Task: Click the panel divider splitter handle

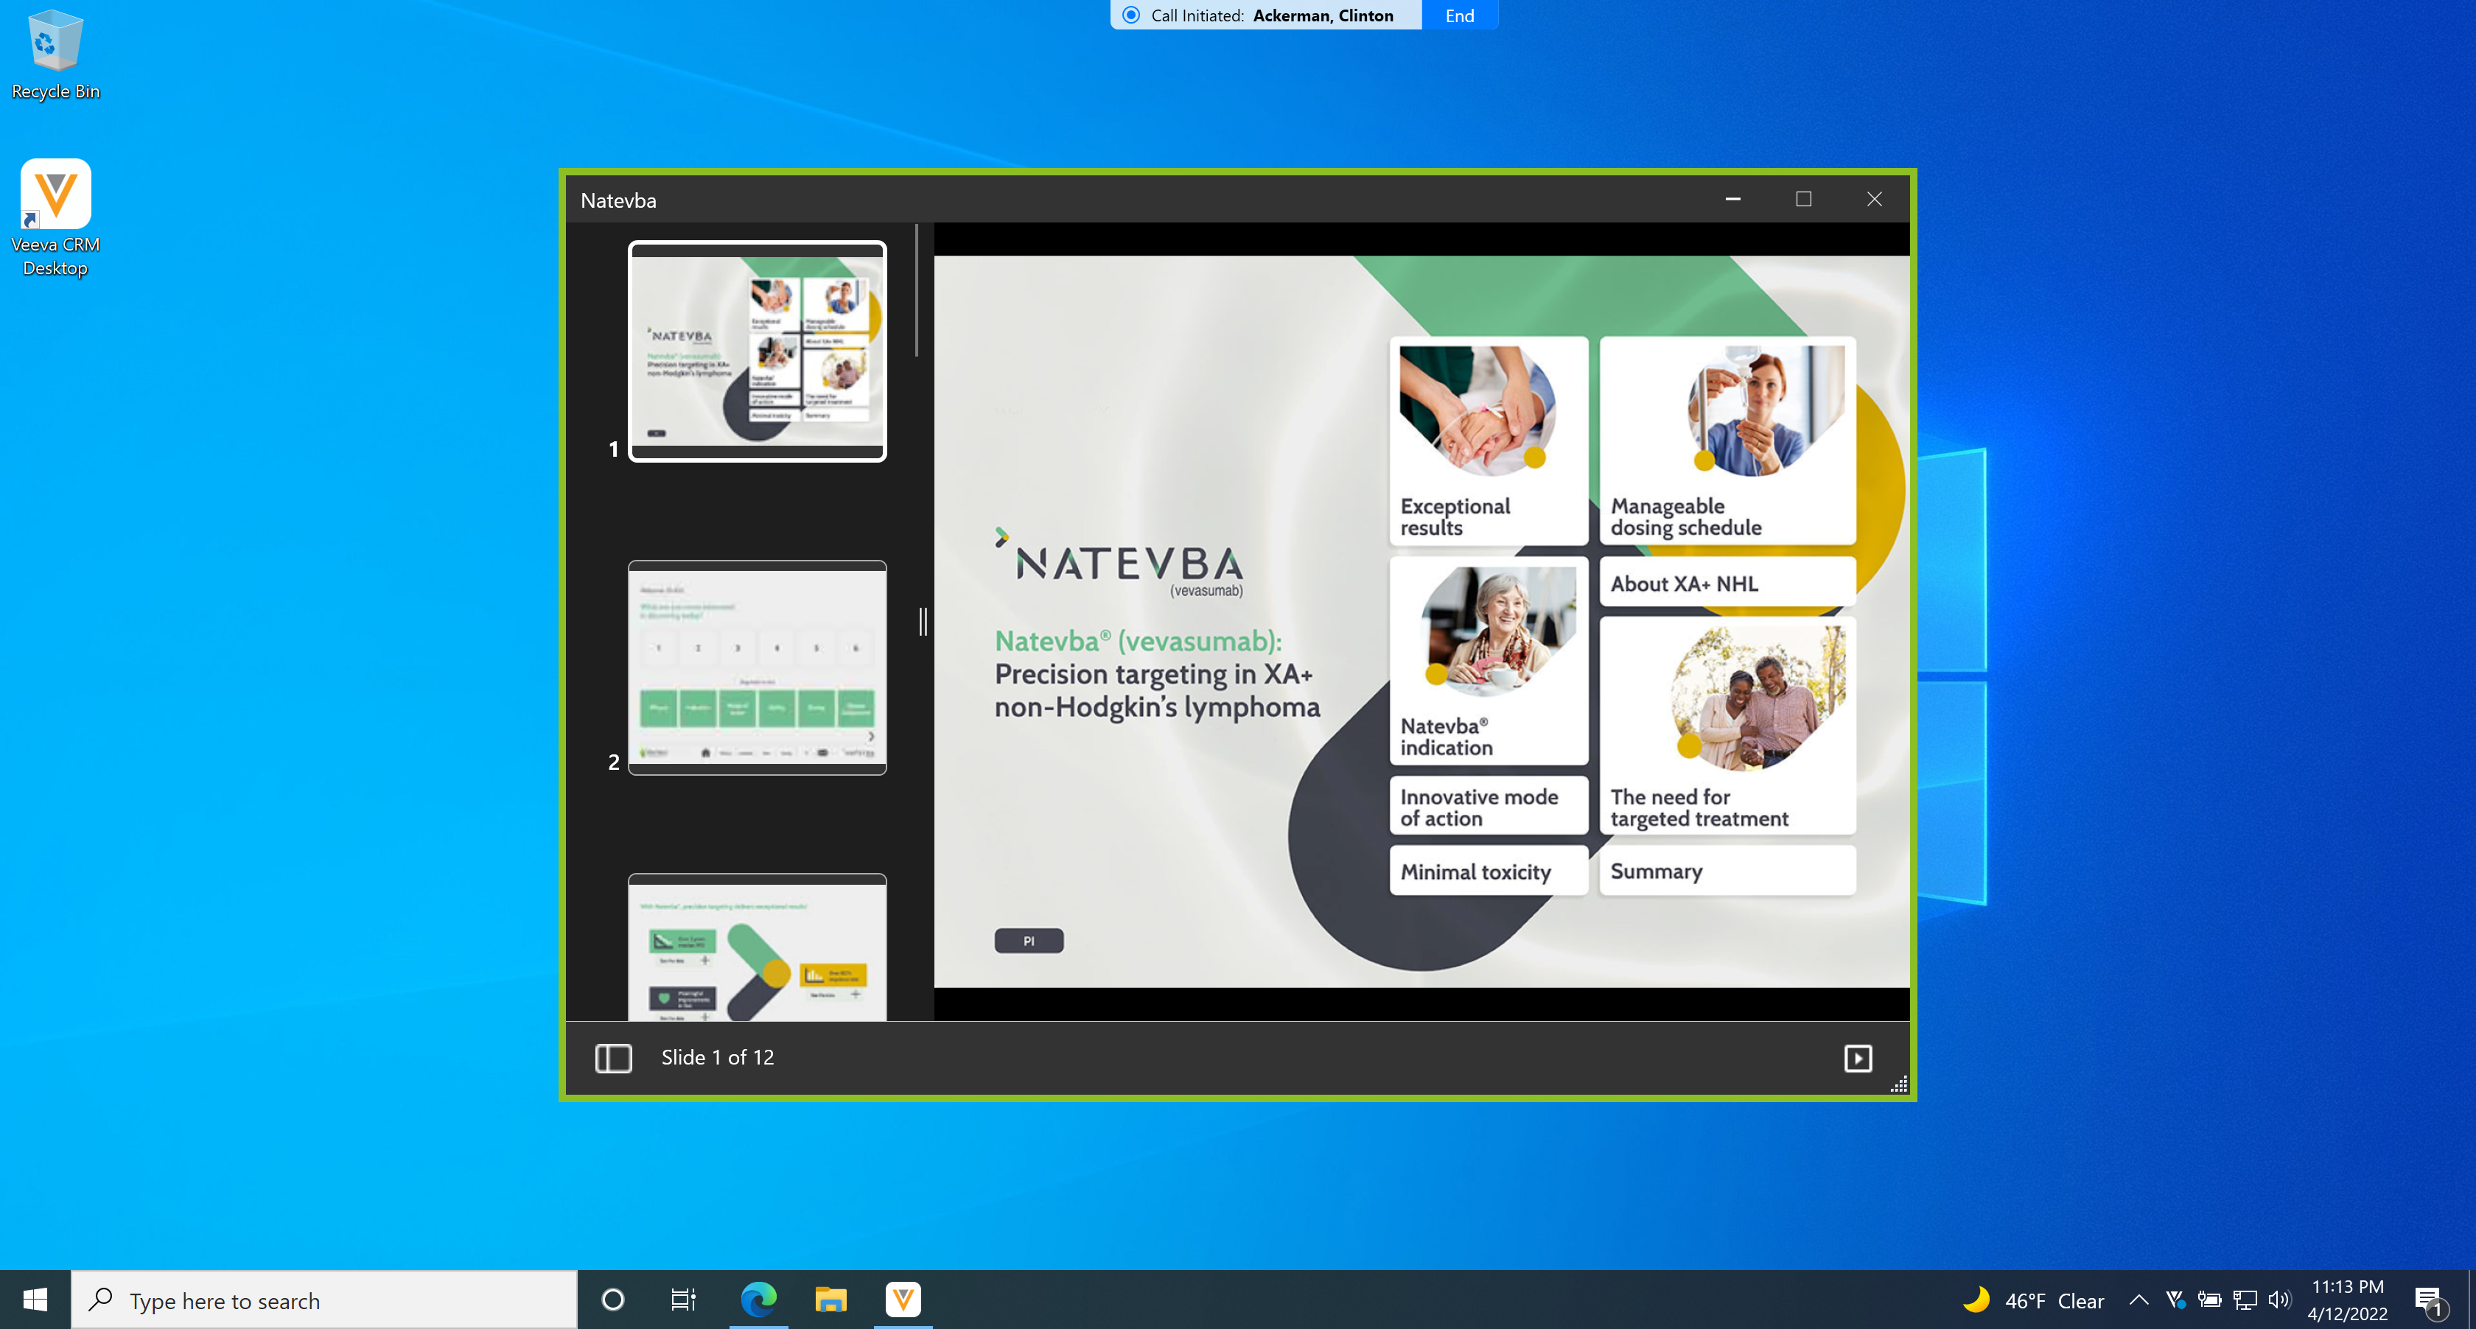Action: tap(923, 622)
